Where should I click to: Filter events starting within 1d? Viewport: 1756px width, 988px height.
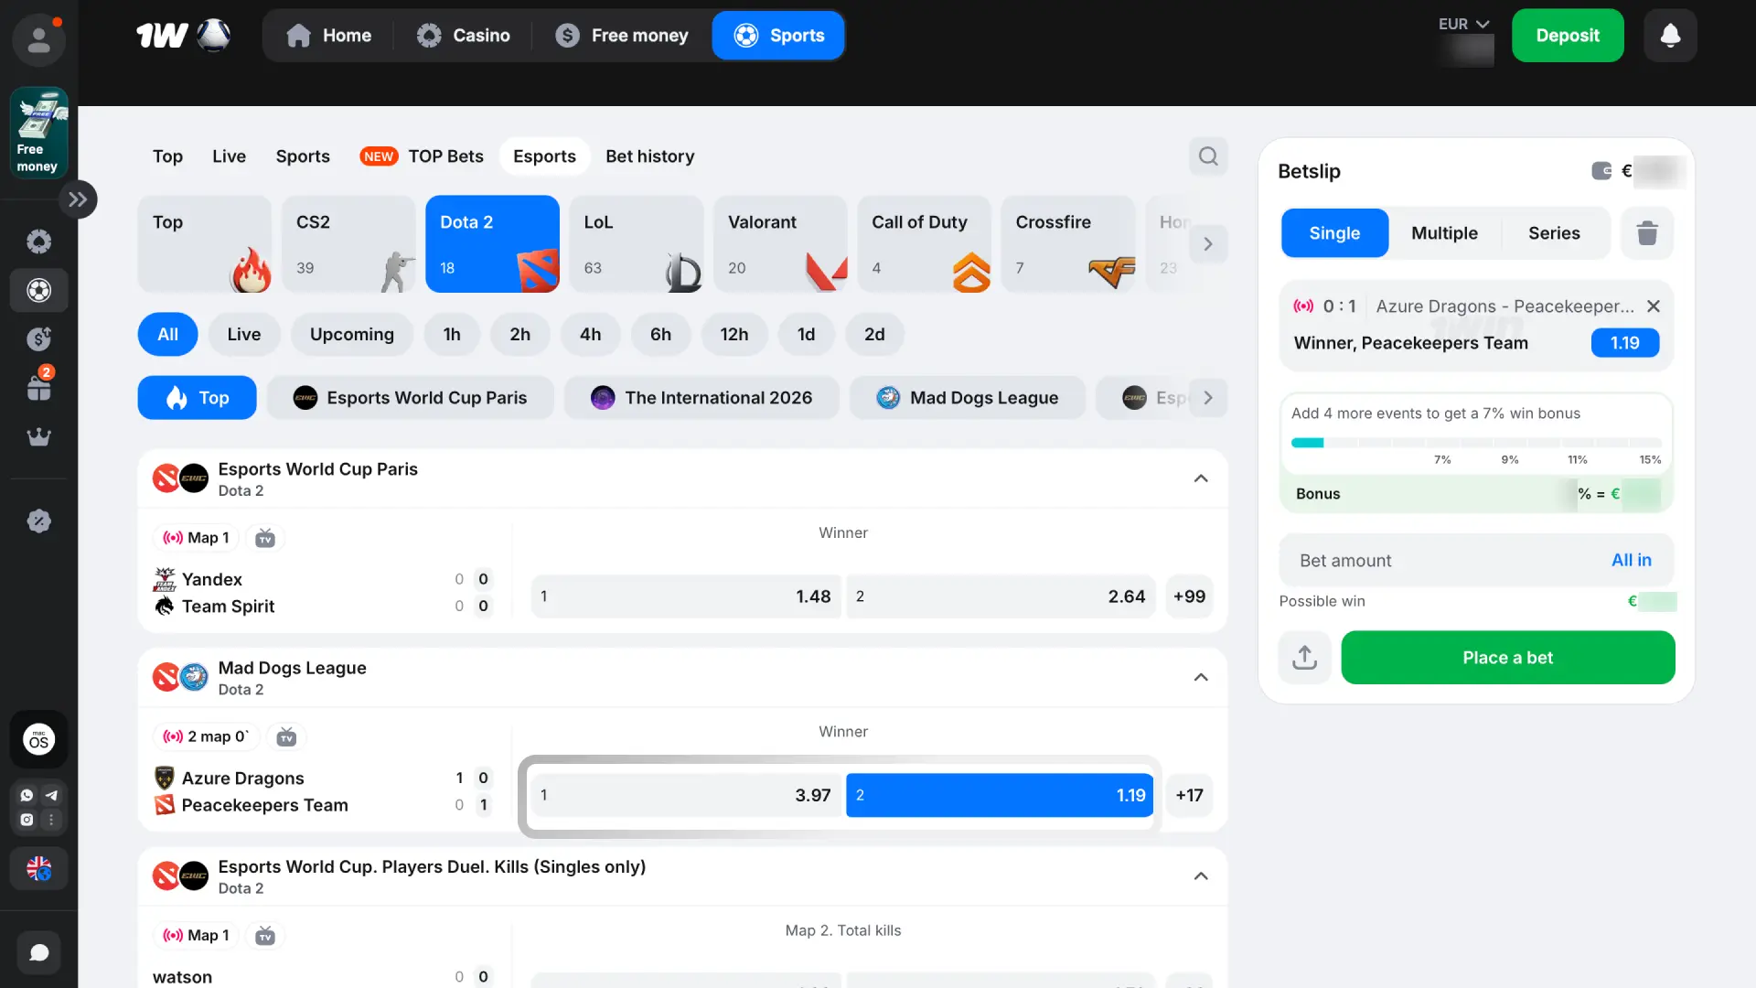[806, 335]
